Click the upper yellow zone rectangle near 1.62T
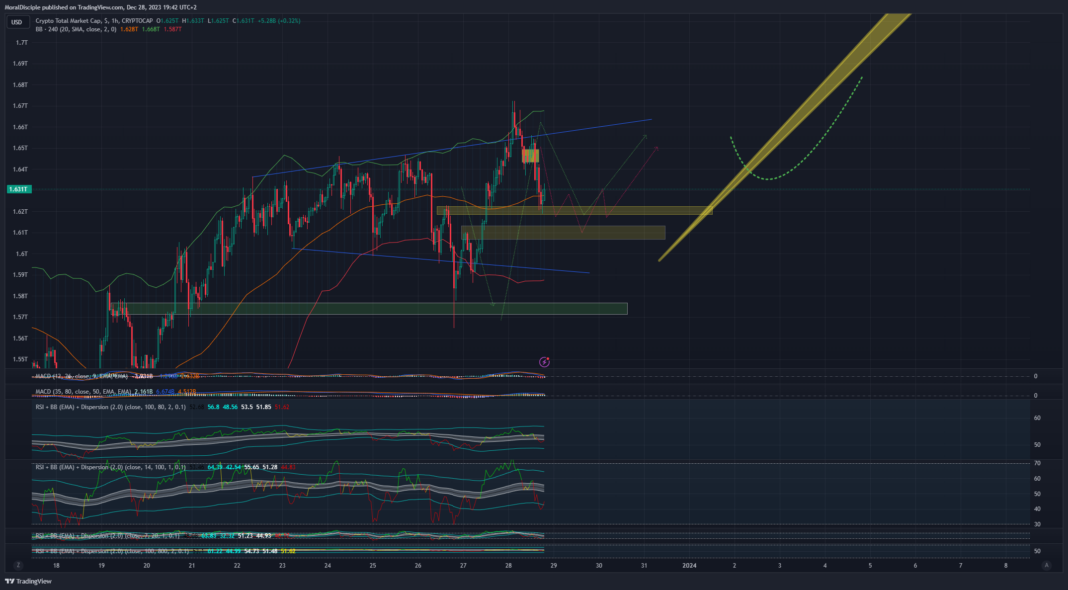 click(575, 211)
